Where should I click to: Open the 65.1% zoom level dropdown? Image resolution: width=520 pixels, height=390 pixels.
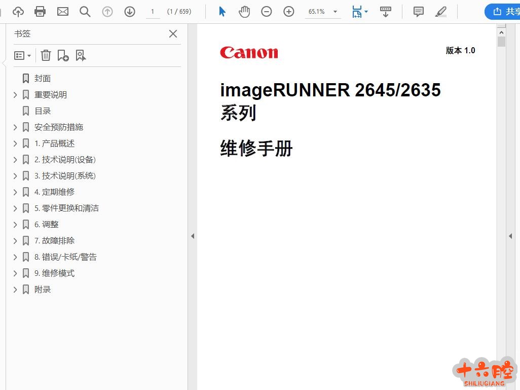335,12
